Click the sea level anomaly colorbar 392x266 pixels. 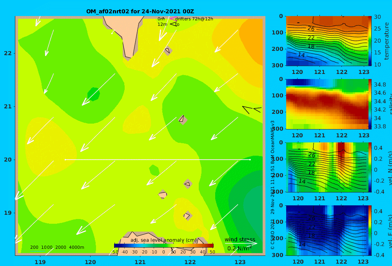pos(164,246)
